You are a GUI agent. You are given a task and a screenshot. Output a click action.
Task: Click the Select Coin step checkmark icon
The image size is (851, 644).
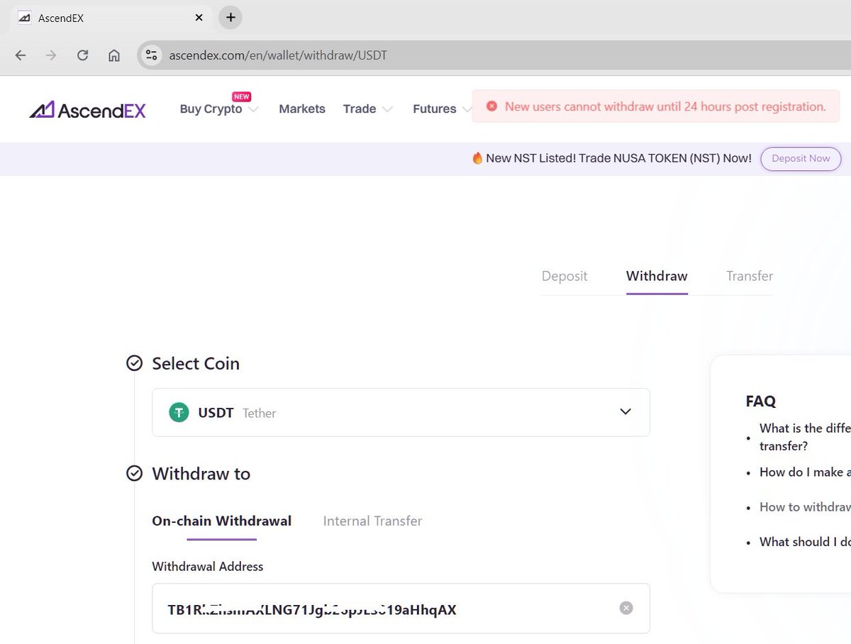134,363
